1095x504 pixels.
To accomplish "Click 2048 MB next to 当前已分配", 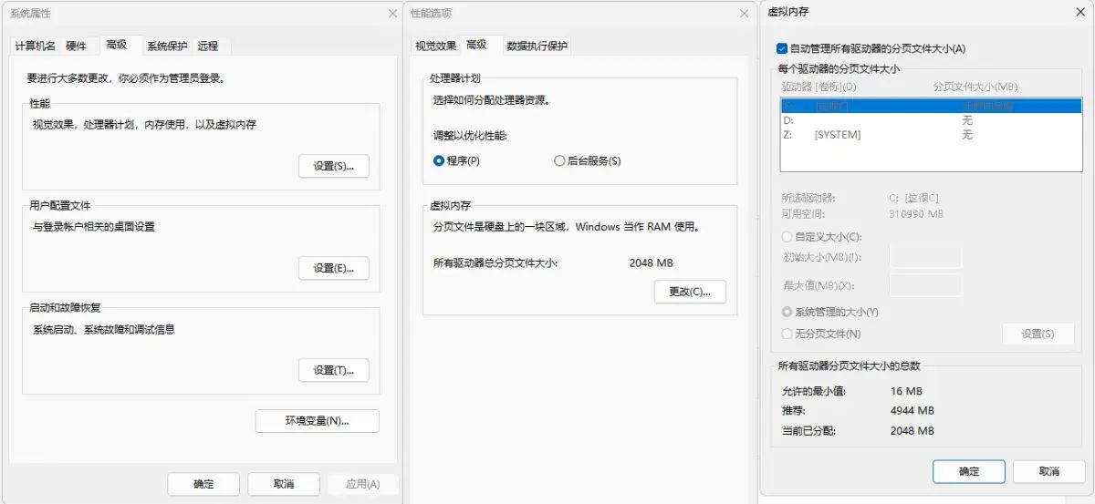I will click(x=912, y=431).
